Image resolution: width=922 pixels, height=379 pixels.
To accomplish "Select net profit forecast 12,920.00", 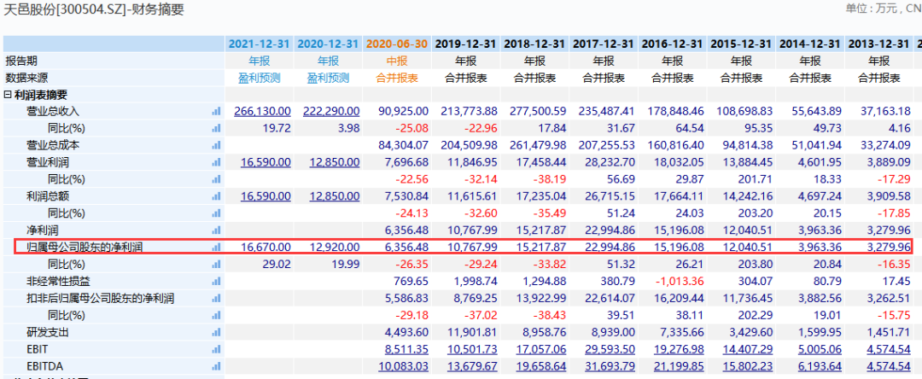I will (x=335, y=248).
